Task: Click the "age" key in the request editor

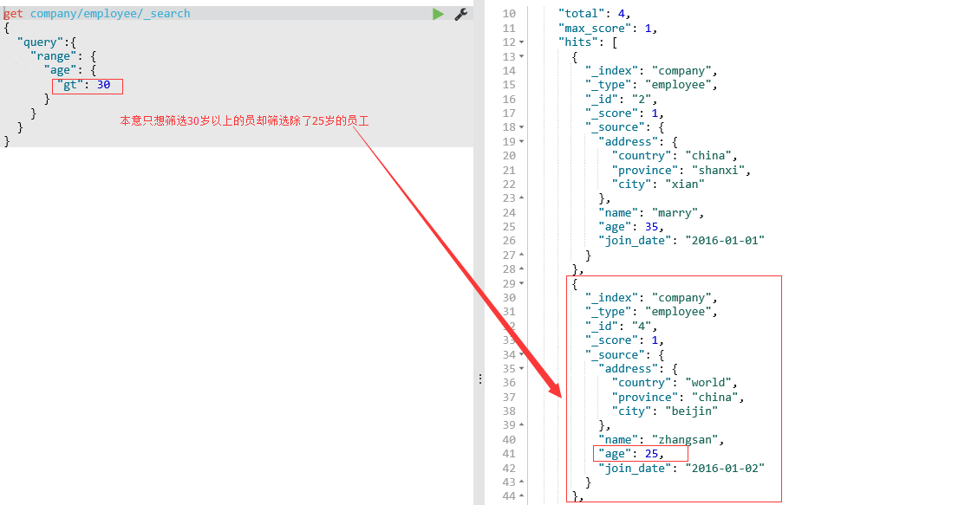Action: (x=61, y=71)
